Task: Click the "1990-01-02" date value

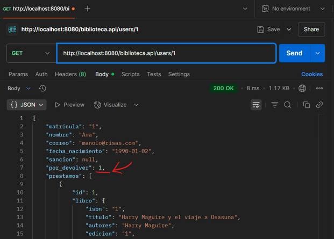Action: (132, 151)
